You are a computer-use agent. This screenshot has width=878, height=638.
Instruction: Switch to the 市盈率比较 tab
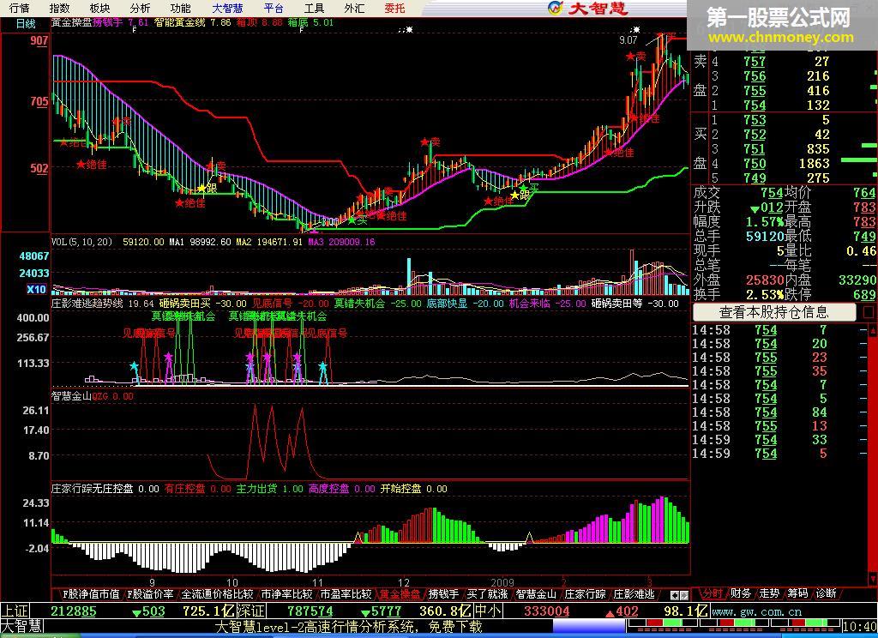(346, 593)
